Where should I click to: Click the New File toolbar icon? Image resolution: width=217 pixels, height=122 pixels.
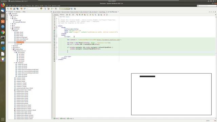tap(8, 8)
